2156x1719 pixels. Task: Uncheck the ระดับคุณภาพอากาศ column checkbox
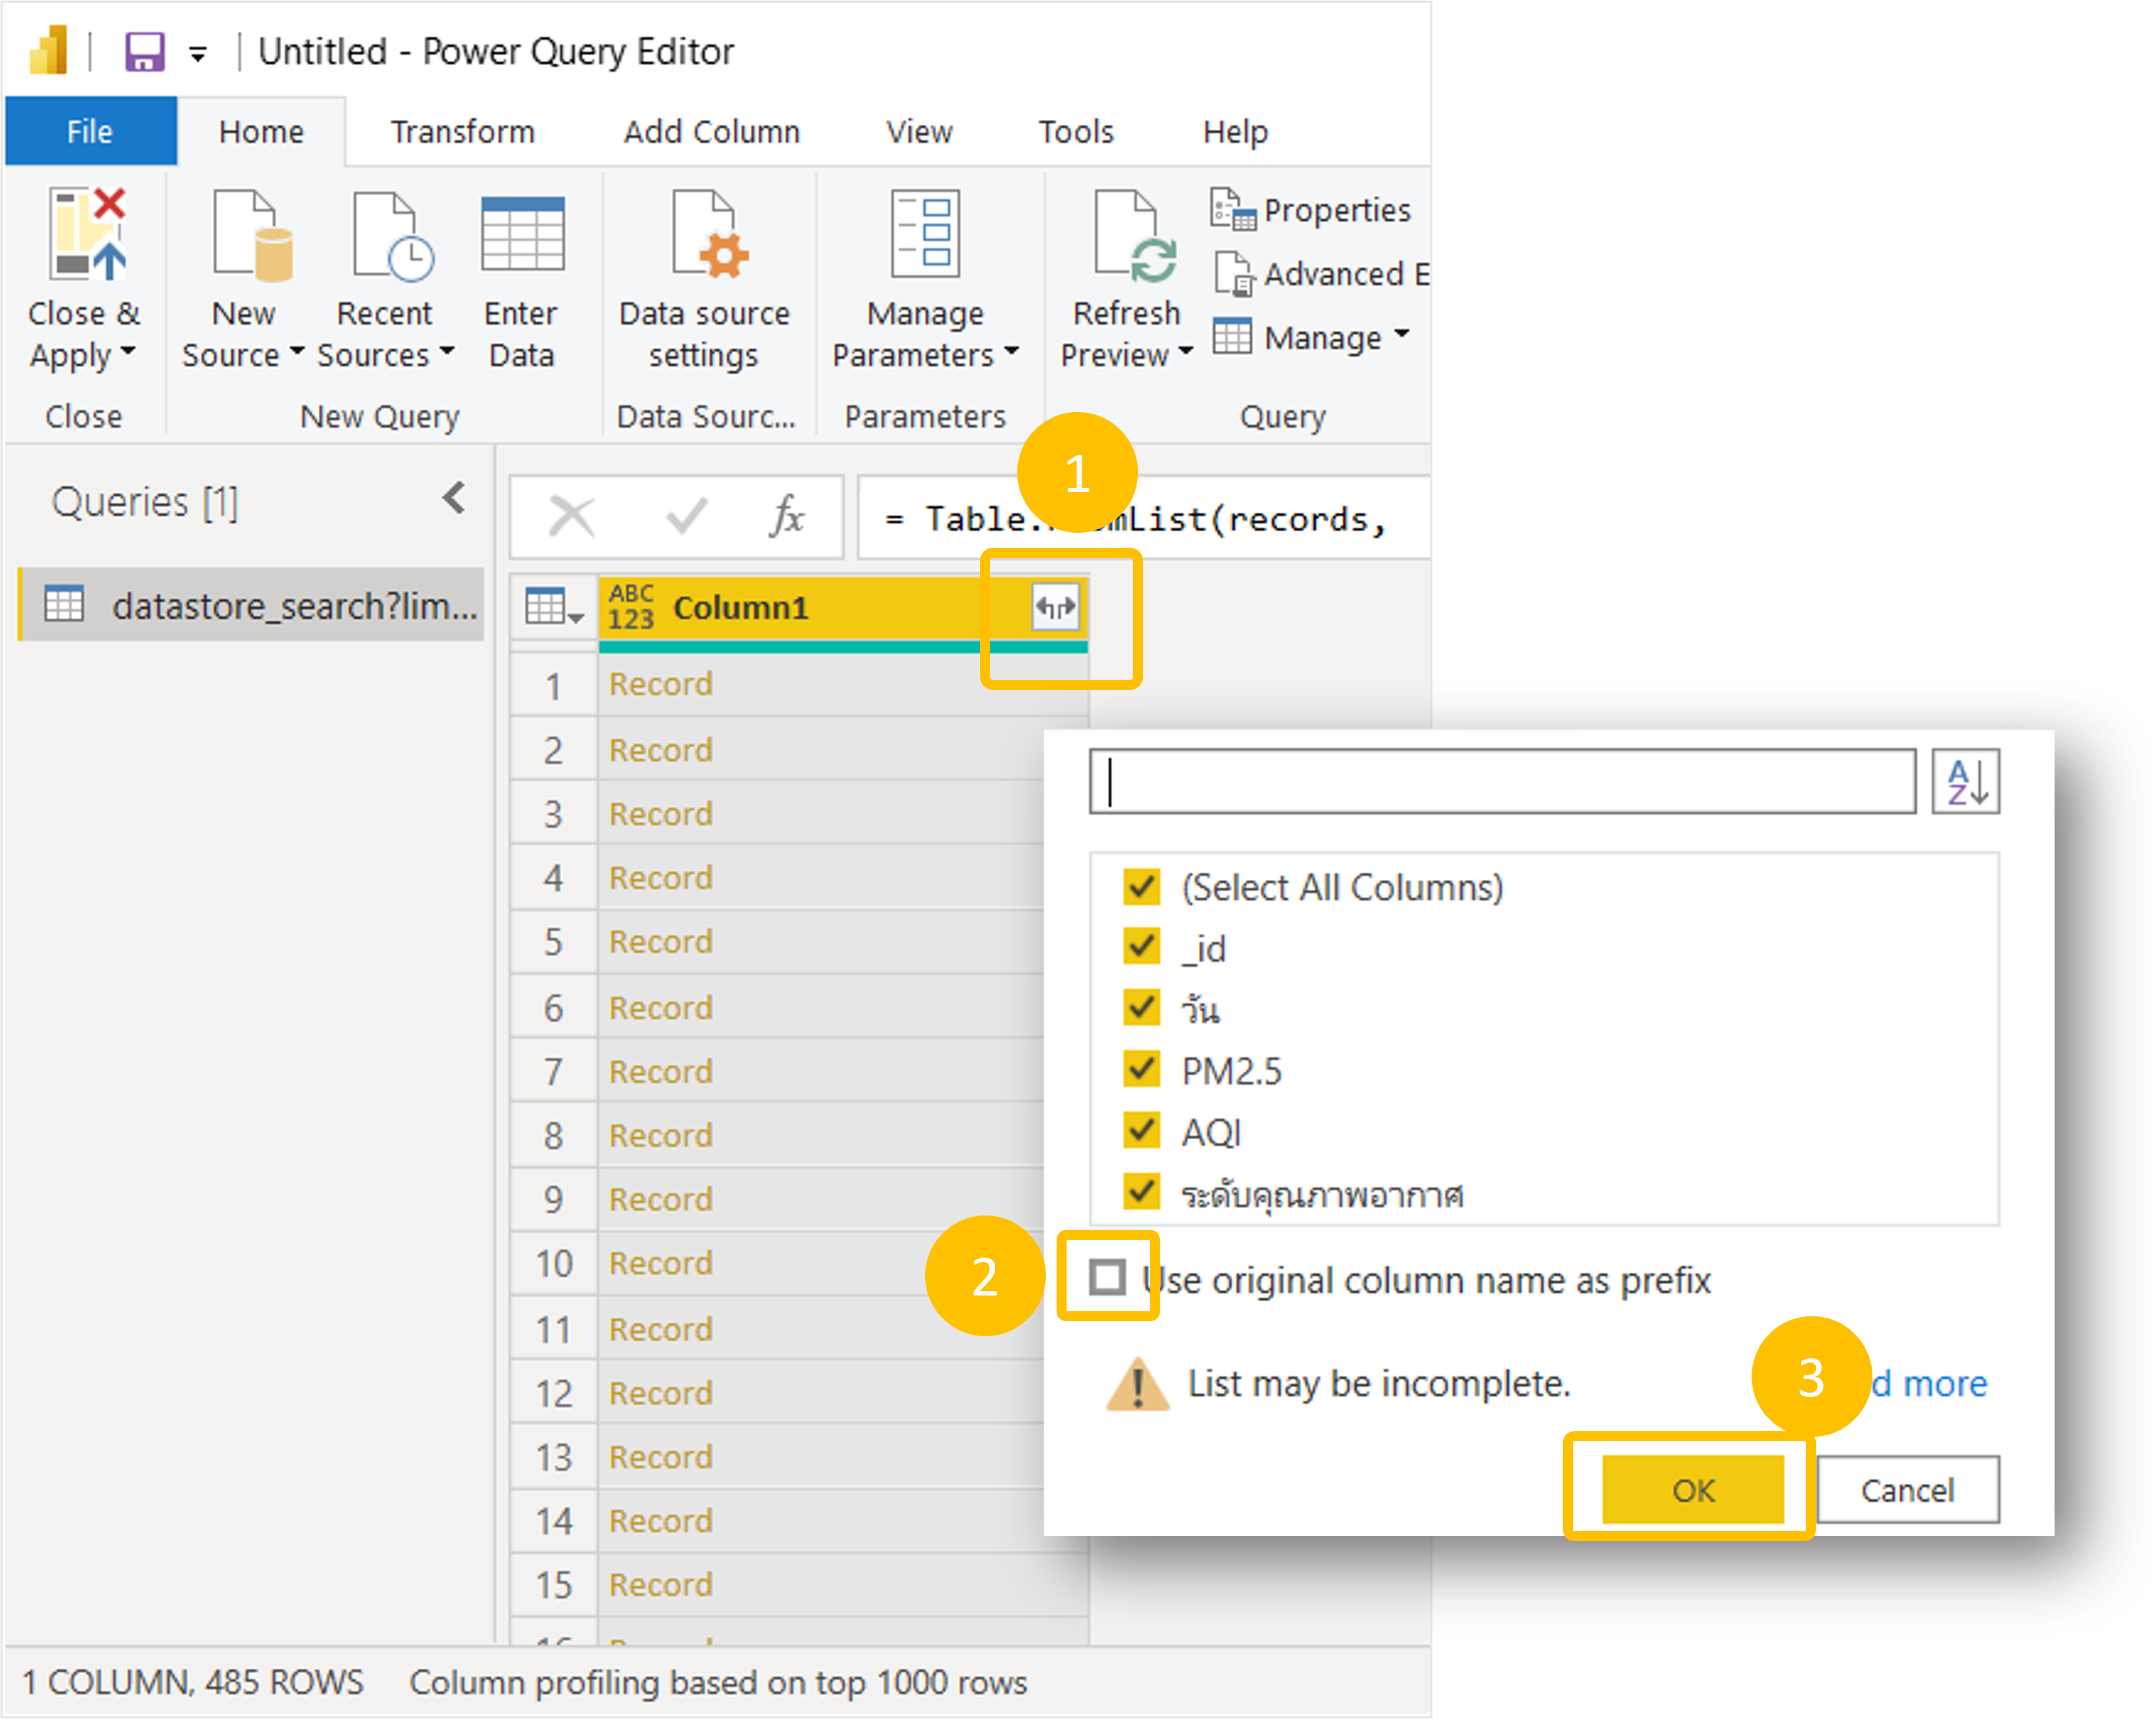tap(1141, 1191)
